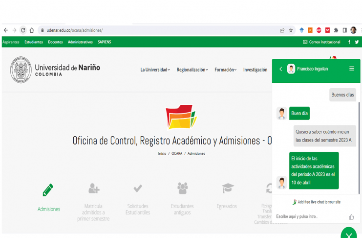Viewport: 362px width, 238px height.
Task: Expand Formación dropdown menu
Action: (x=226, y=70)
